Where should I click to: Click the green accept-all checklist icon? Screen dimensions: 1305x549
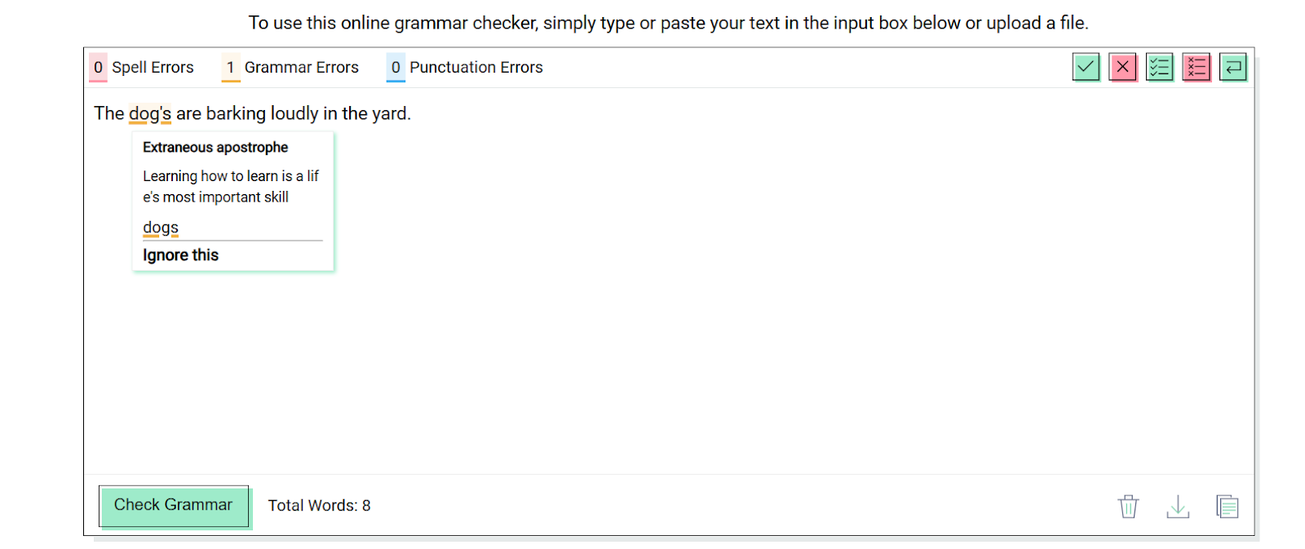tap(1159, 67)
